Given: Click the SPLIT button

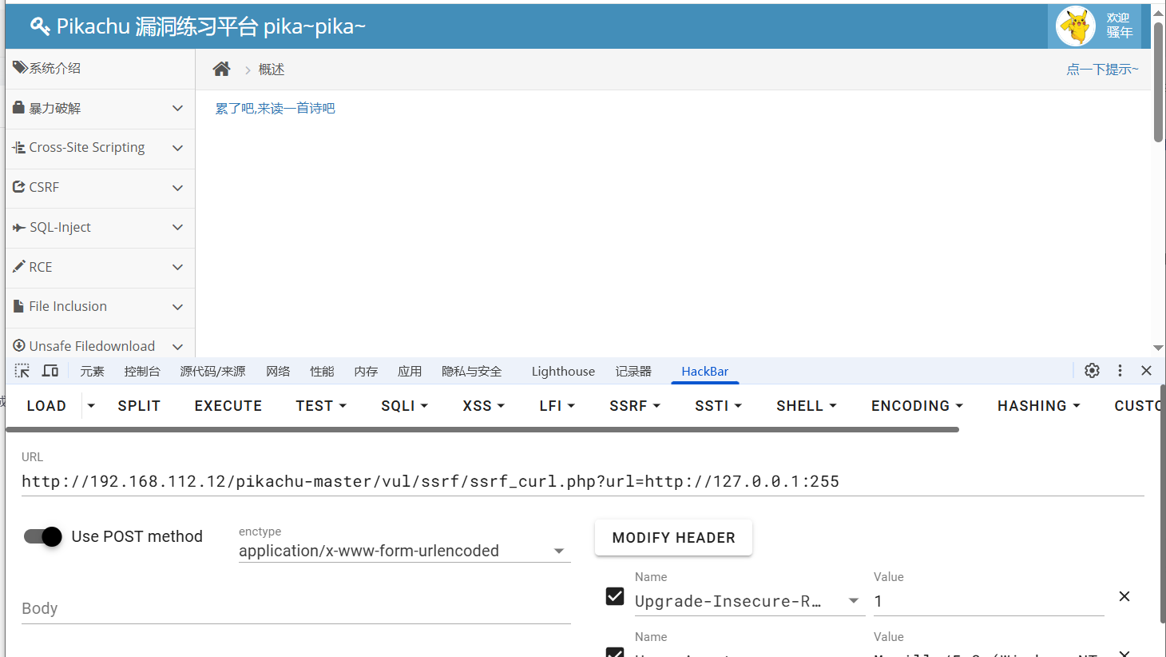Looking at the screenshot, I should pos(139,406).
